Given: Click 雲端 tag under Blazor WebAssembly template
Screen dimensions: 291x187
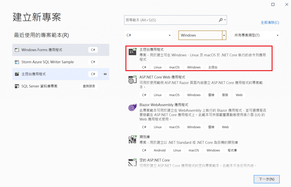Looking at the screenshot, I should pyautogui.click(x=211, y=127).
